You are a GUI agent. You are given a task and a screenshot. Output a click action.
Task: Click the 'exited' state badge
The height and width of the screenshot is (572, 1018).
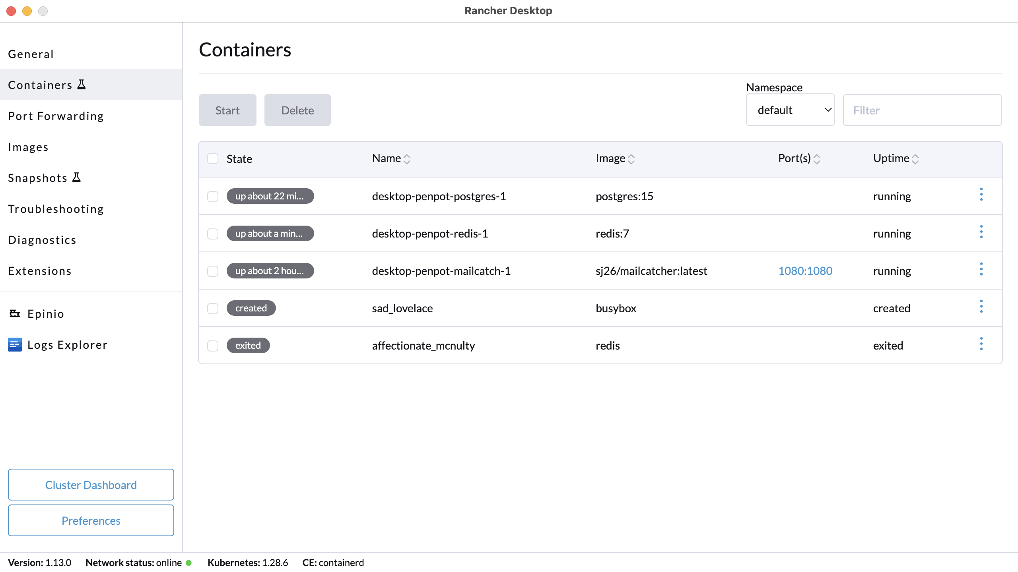tap(248, 346)
